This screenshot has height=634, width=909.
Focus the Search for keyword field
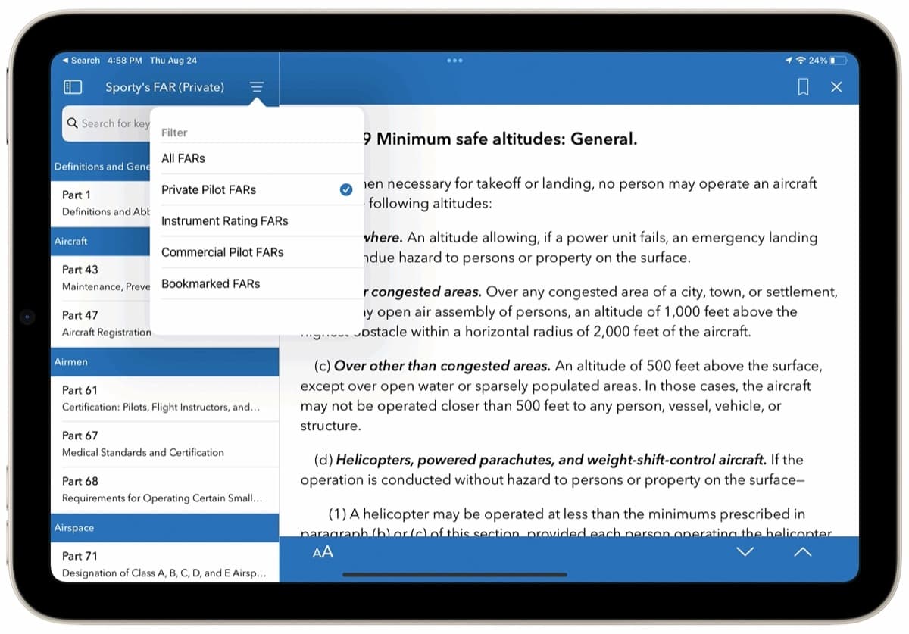tap(106, 123)
